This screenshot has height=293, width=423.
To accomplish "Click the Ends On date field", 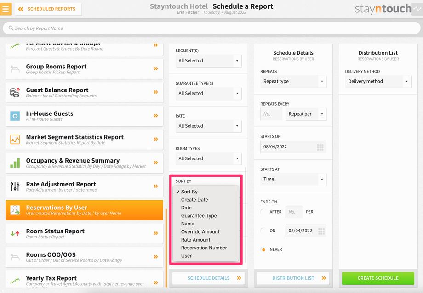I will [x=306, y=231].
